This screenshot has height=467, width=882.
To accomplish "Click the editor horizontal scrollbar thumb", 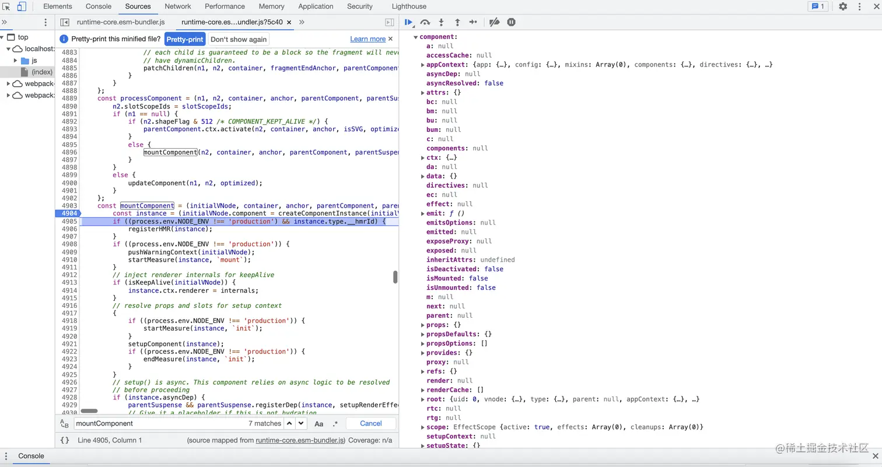I will (x=89, y=411).
